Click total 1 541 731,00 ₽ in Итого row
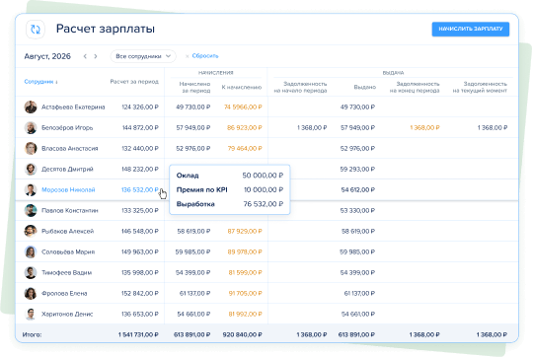The height and width of the screenshot is (357, 533). 138,335
